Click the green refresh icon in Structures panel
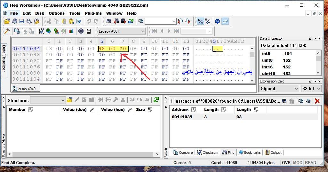The width and height of the screenshot is (328, 172). 156,100
